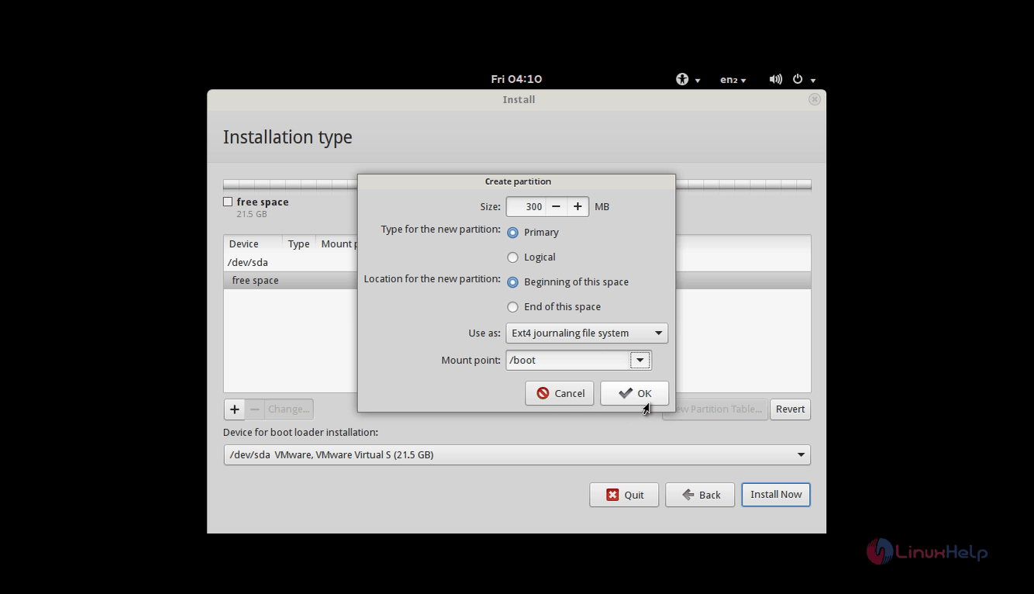
Task: Click the Type column header
Action: click(298, 243)
